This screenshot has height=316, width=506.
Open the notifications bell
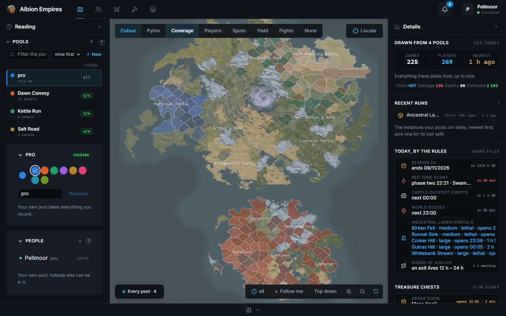coord(445,9)
